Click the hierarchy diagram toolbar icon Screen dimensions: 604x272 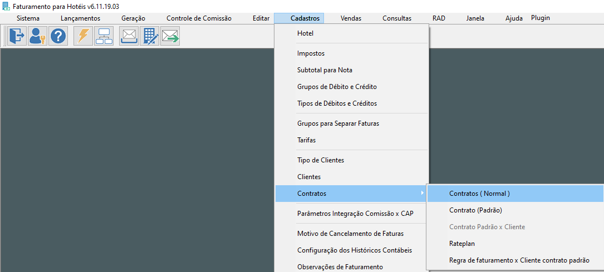[x=104, y=36]
